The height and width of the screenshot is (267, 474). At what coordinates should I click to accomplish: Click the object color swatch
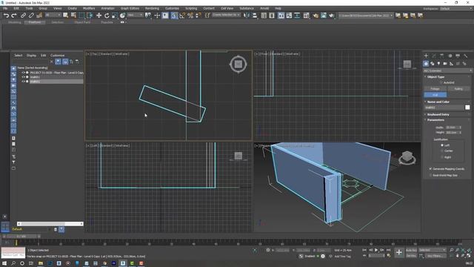[x=467, y=108]
